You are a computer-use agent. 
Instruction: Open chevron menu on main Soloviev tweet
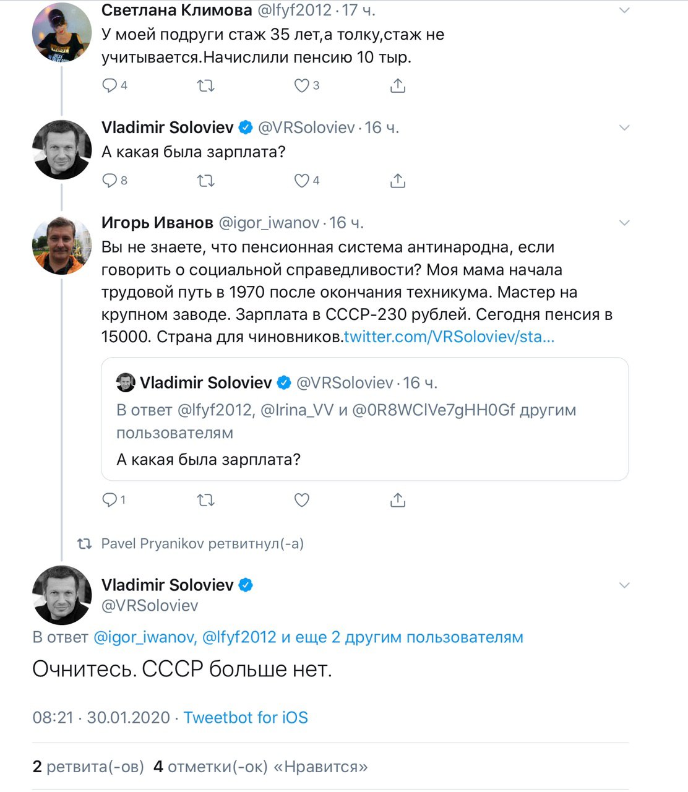click(x=624, y=585)
